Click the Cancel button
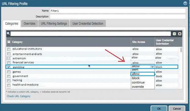Image resolution: width=190 pixels, height=111 pixels. [x=177, y=108]
